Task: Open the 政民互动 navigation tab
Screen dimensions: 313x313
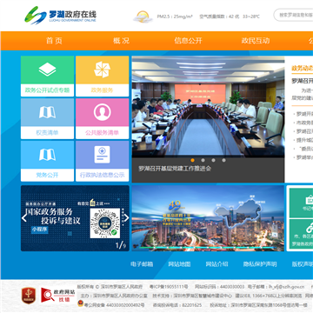Action: (256, 41)
